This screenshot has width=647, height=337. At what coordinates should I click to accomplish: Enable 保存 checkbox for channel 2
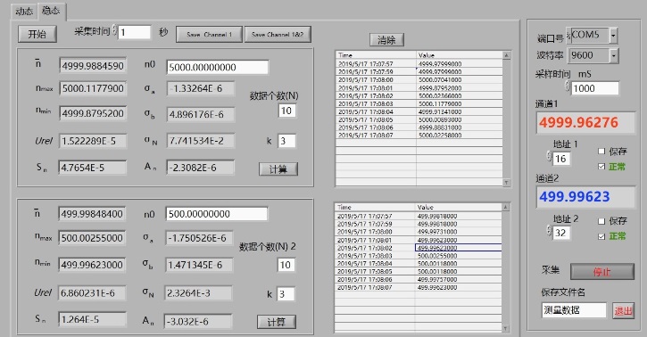coord(601,221)
